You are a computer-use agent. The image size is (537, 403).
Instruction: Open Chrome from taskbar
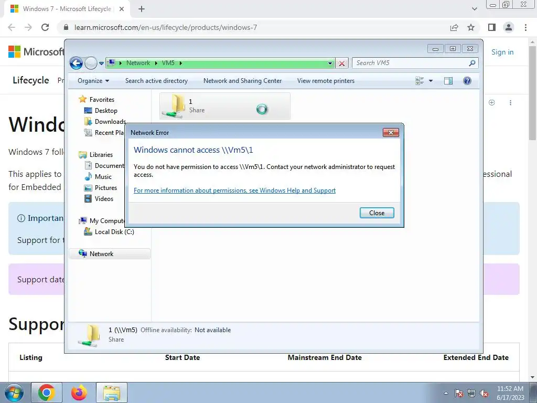[47, 393]
